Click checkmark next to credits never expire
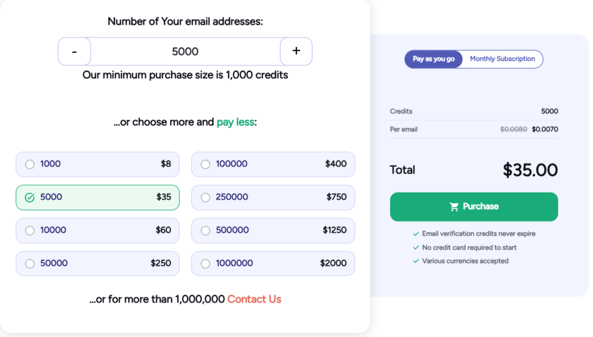 click(416, 234)
